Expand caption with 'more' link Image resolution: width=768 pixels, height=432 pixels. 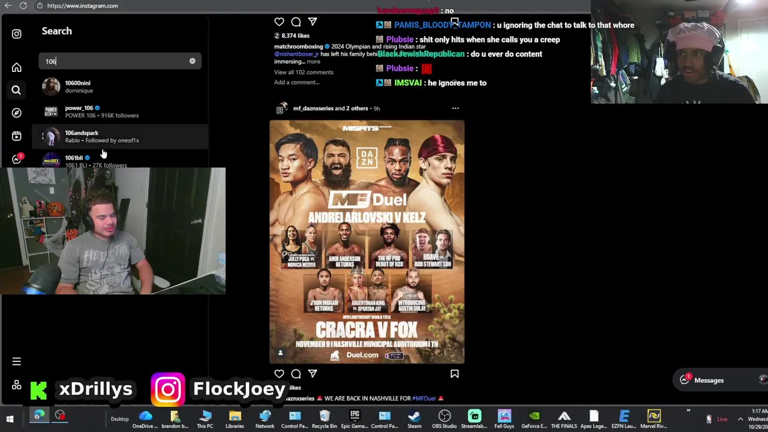coord(313,61)
